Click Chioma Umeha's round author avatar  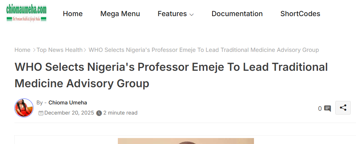coord(24,108)
